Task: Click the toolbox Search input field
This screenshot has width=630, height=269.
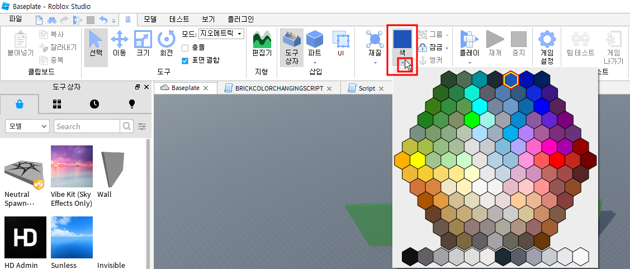Action: [87, 126]
